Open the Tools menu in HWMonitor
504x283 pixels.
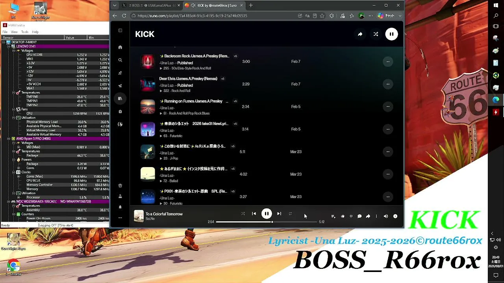tap(25, 32)
